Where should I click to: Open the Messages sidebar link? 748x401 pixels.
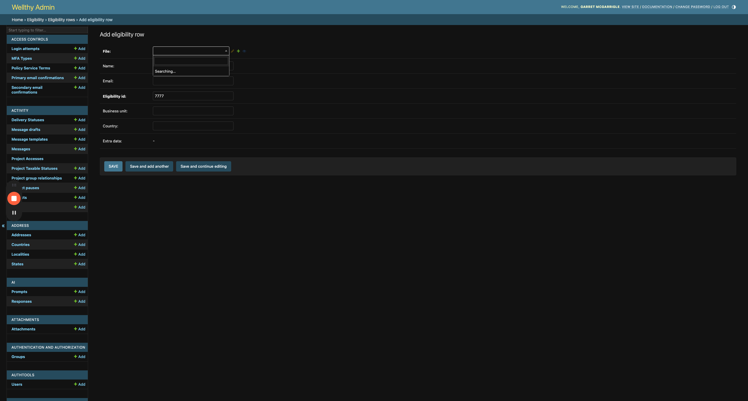[21, 149]
